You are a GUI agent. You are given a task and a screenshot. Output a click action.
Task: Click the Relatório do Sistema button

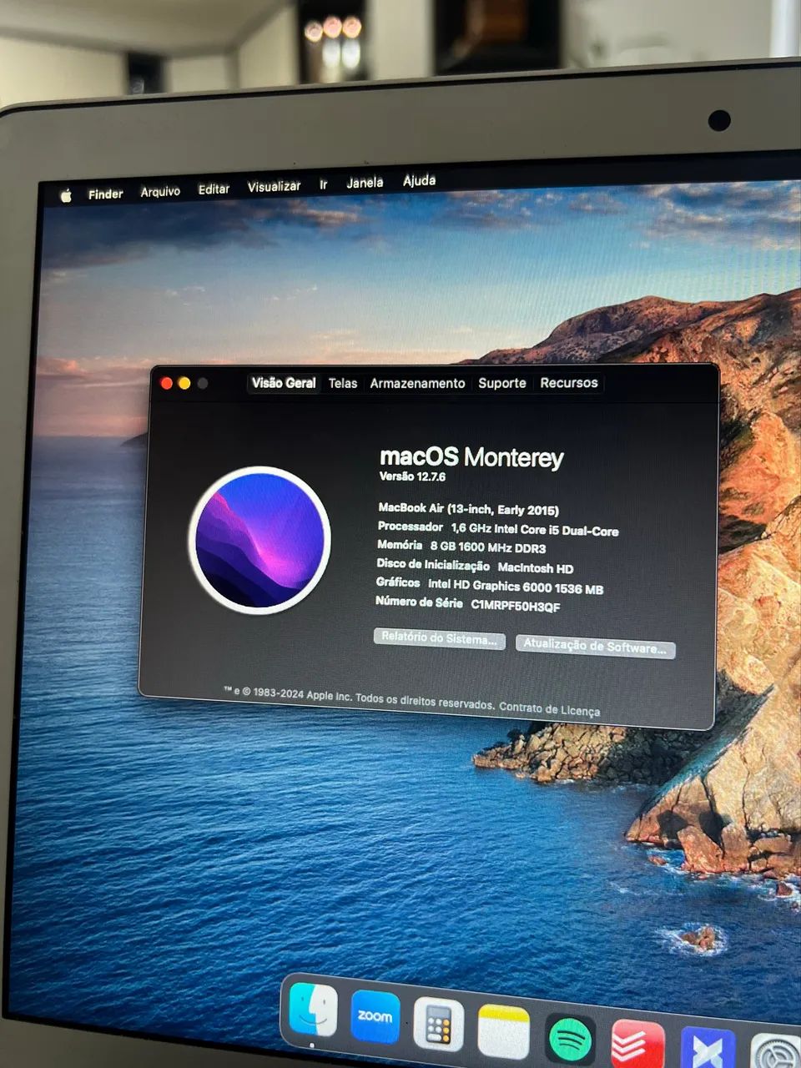439,638
